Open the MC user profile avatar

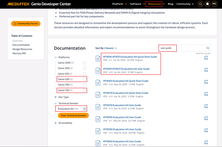pyautogui.click(x=214, y=4)
